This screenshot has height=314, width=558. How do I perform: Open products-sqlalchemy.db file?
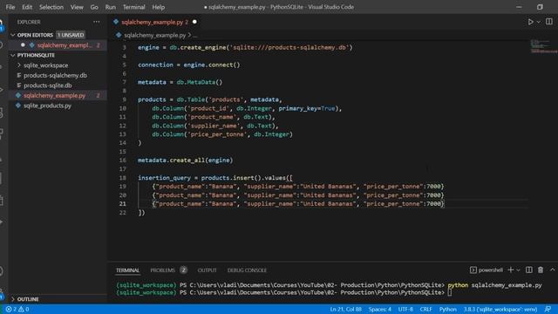coord(55,75)
